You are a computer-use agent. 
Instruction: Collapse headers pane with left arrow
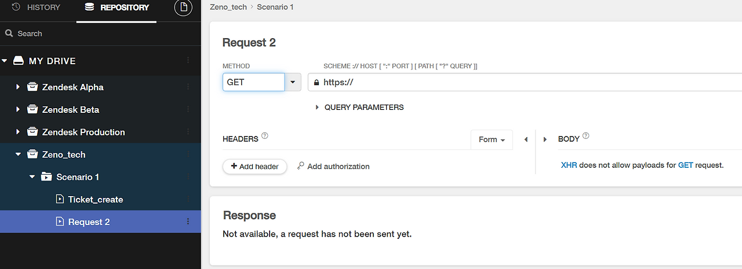(x=526, y=139)
